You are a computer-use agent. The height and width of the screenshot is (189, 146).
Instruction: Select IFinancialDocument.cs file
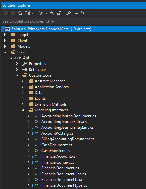click(60, 168)
